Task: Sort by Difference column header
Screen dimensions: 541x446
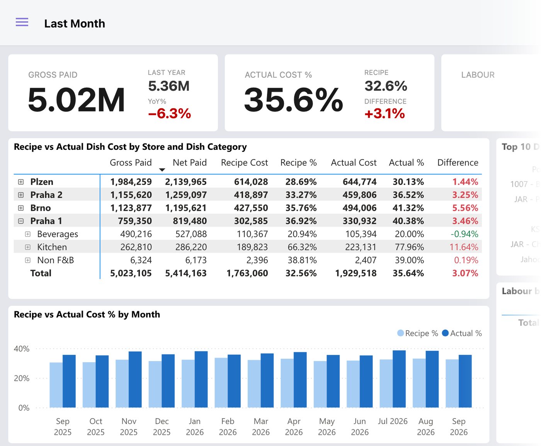Action: click(458, 163)
